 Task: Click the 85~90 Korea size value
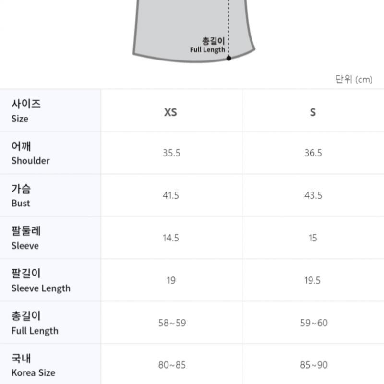click(313, 365)
